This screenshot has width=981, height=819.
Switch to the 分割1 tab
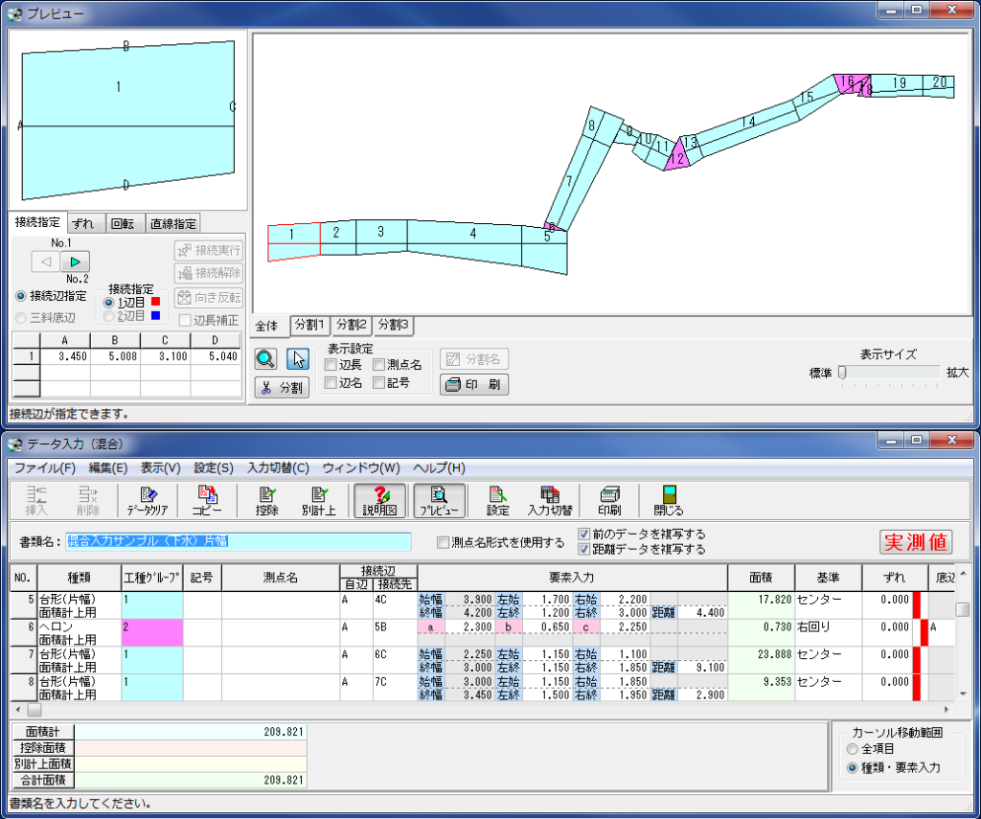[310, 326]
